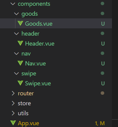Image resolution: width=118 pixels, height=127 pixels.
Task: Select the Swipe.vue file
Action: (56, 83)
